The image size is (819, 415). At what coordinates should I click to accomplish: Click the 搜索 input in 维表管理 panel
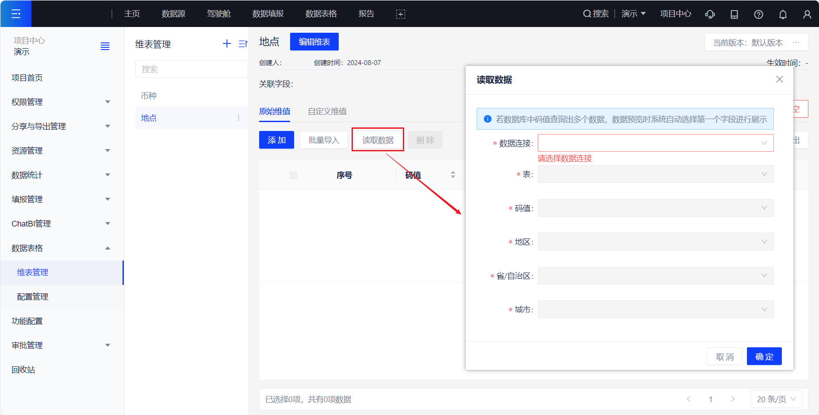(191, 69)
